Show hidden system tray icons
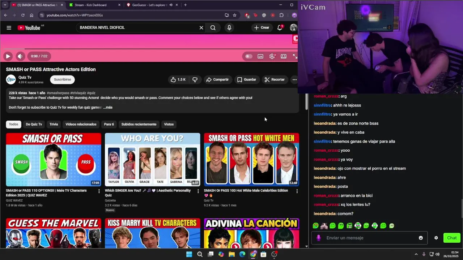 coord(416,254)
